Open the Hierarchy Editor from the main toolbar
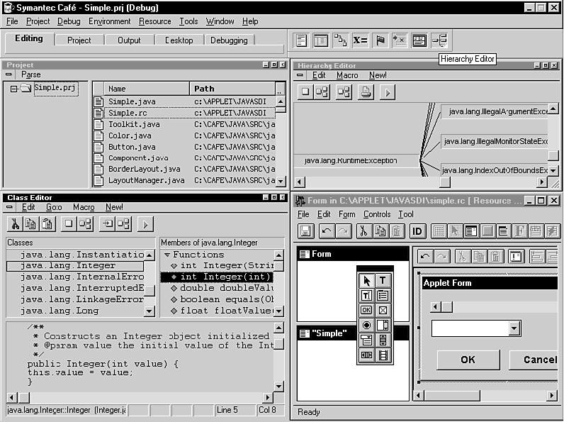 (x=439, y=40)
